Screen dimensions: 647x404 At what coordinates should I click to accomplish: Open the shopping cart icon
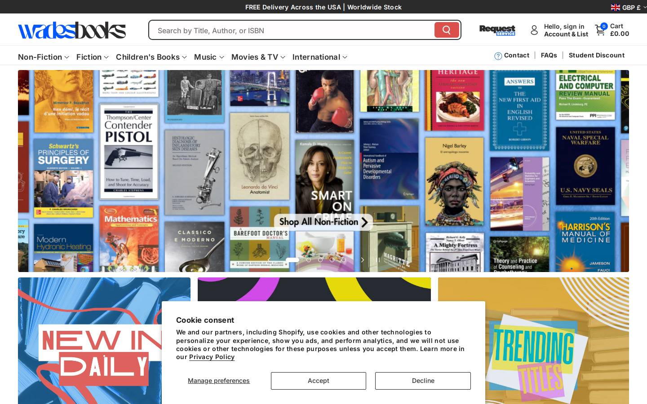600,30
